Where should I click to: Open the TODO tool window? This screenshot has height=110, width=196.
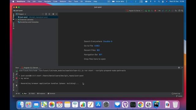pyautogui.click(x=32, y=94)
